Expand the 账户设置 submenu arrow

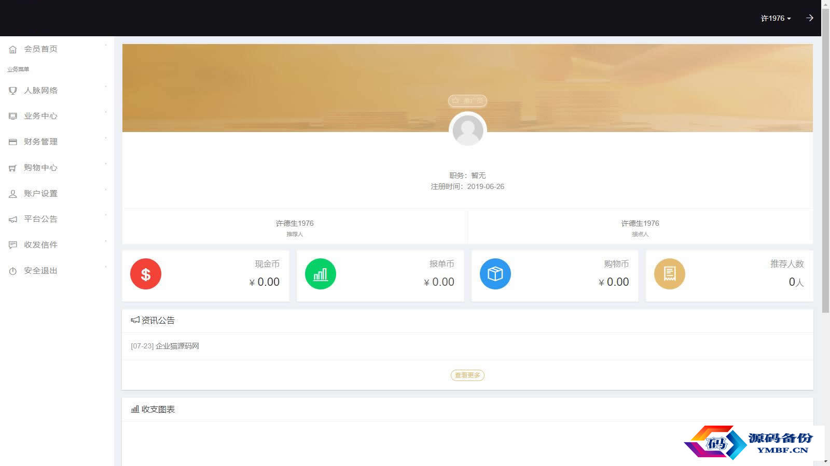[x=106, y=190]
